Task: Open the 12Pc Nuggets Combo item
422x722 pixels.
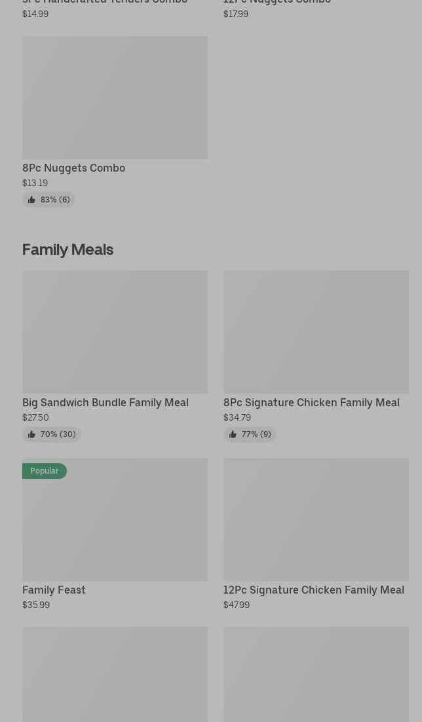Action: click(277, 3)
